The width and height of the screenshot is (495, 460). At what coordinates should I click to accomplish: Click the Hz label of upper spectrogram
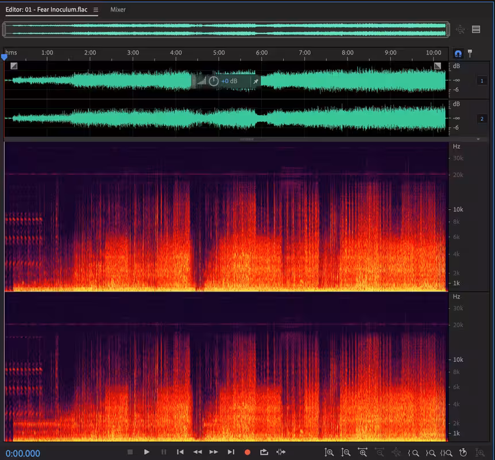point(457,147)
